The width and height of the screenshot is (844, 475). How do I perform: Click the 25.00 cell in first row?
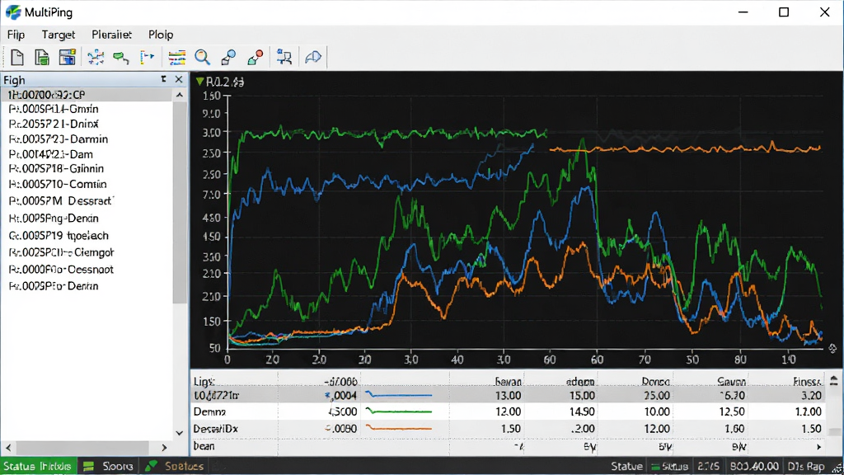pyautogui.click(x=656, y=395)
